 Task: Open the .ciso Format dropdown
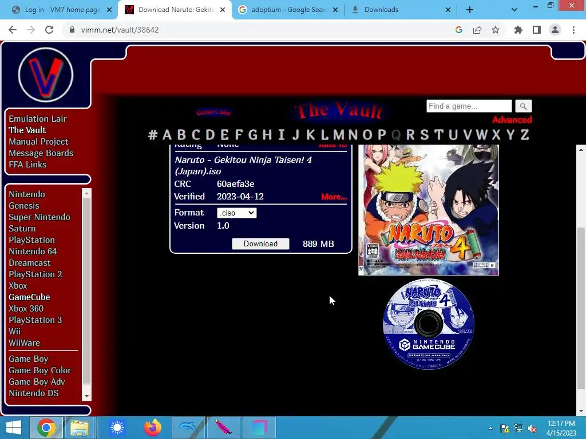pos(236,213)
